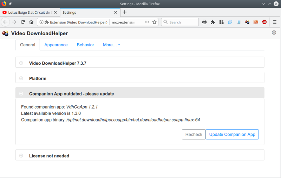Close the Video DownloadHelper settings panel
Viewport: 281px width, 178px height.
[x=274, y=32]
